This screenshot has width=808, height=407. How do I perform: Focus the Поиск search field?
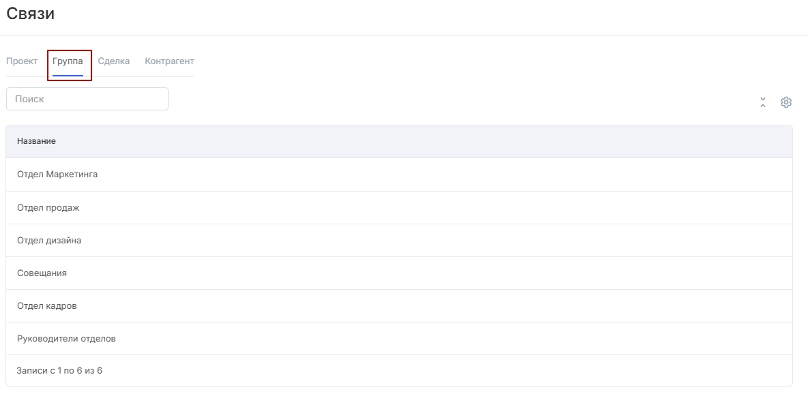coord(87,99)
